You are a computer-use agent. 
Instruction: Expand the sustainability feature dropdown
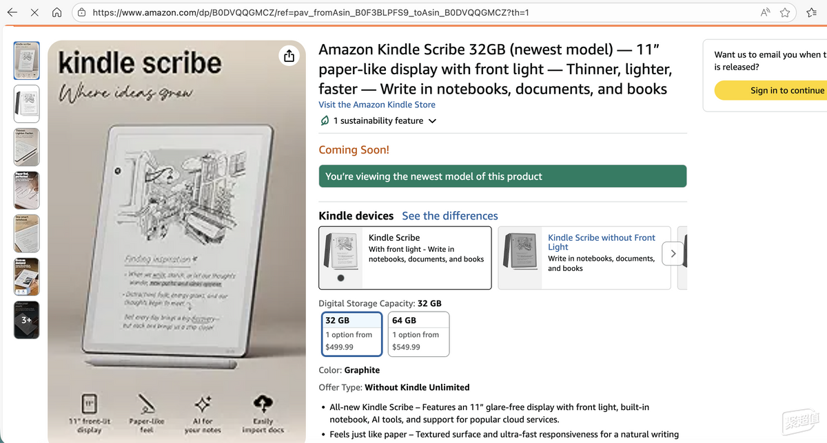432,121
